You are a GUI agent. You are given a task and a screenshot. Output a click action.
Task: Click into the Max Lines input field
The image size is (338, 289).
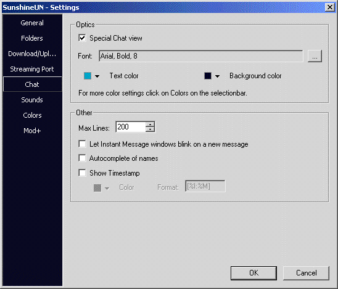[131, 127]
